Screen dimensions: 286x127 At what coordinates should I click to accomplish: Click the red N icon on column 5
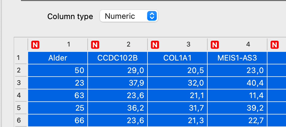click(274, 45)
